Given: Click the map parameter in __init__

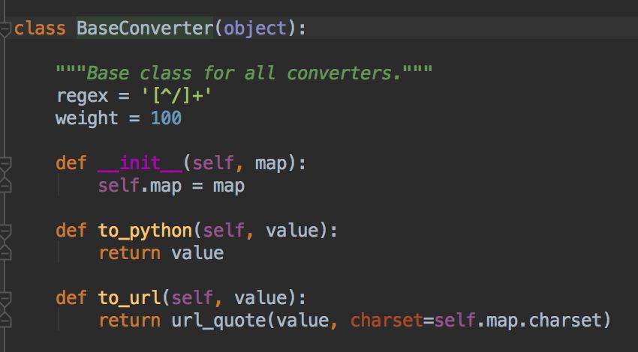Looking at the screenshot, I should [x=270, y=164].
